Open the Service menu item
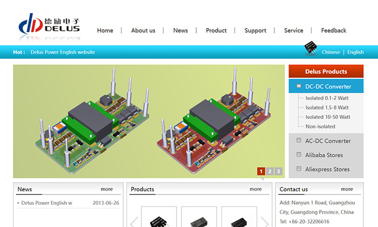The width and height of the screenshot is (378, 227). [x=294, y=30]
